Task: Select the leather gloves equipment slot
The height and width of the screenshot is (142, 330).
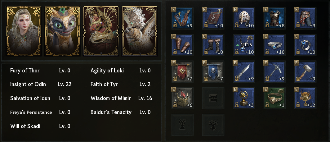Action: tap(182, 45)
